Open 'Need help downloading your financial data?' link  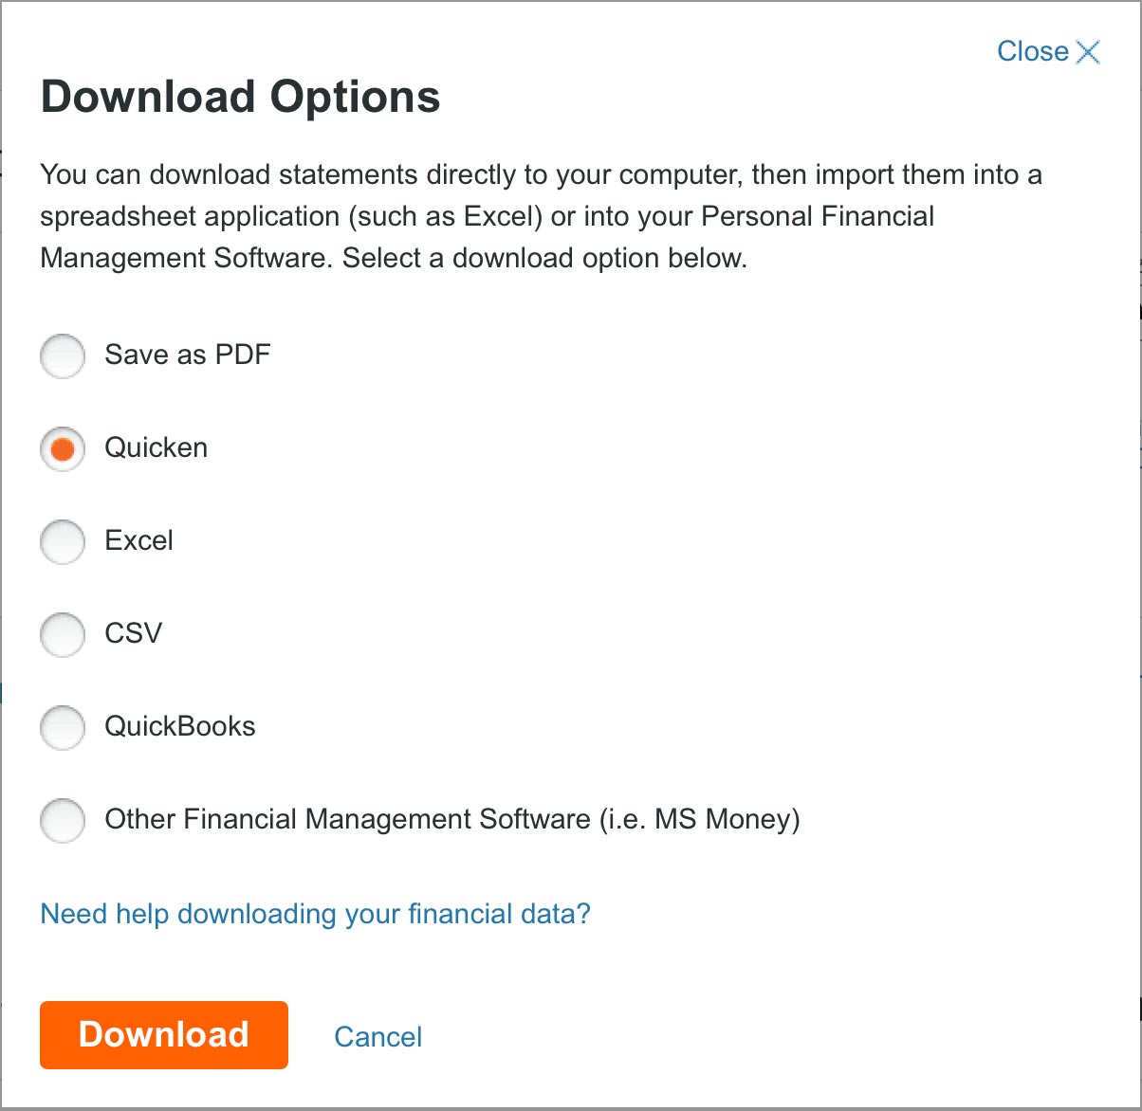coord(315,914)
